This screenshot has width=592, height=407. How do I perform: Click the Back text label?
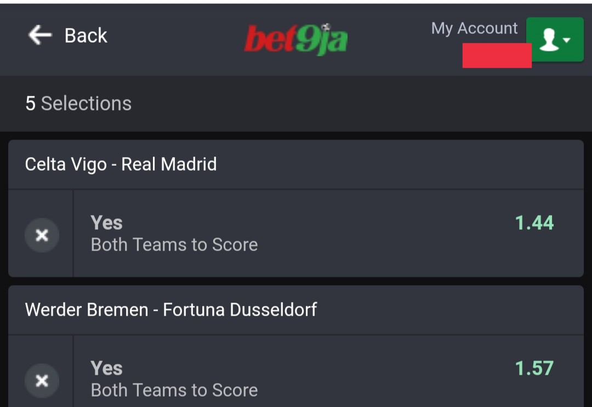click(x=86, y=36)
